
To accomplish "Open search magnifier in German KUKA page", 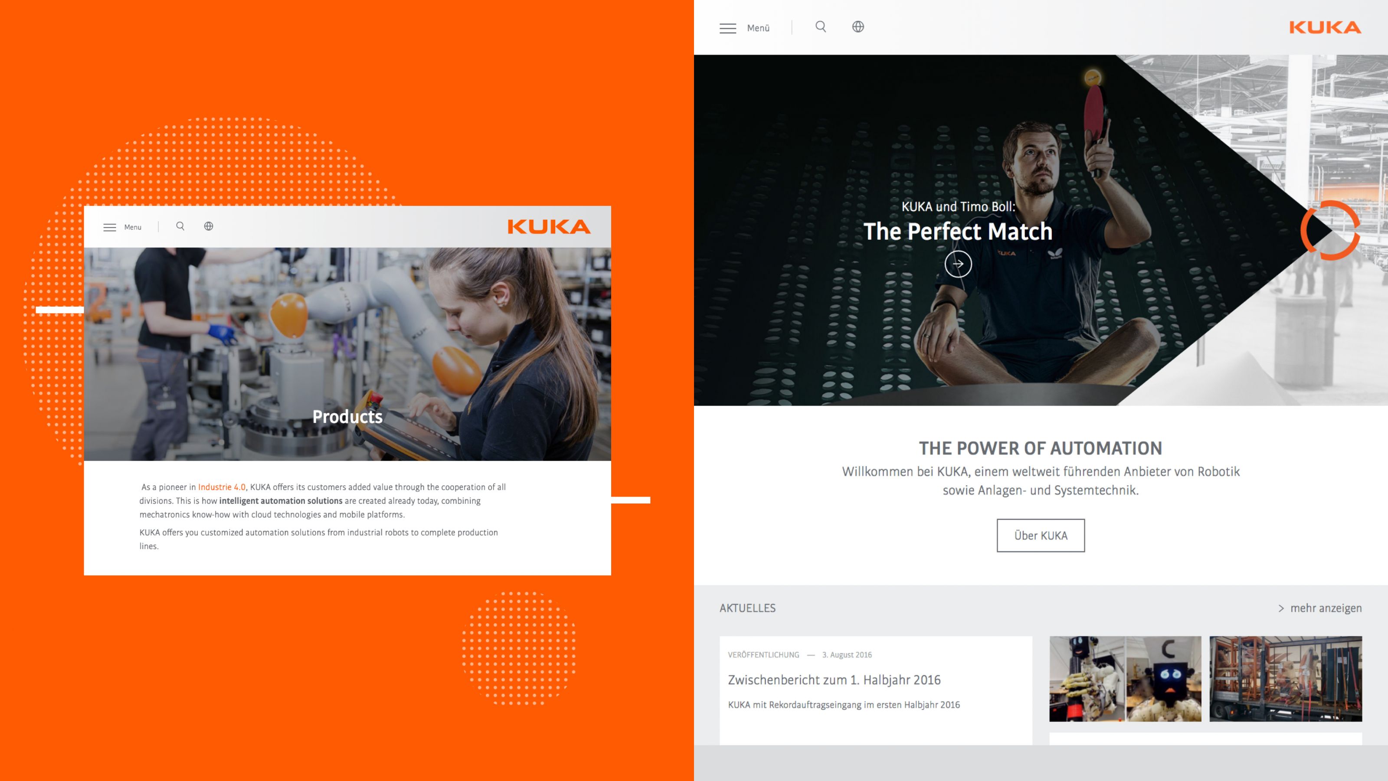I will point(821,27).
